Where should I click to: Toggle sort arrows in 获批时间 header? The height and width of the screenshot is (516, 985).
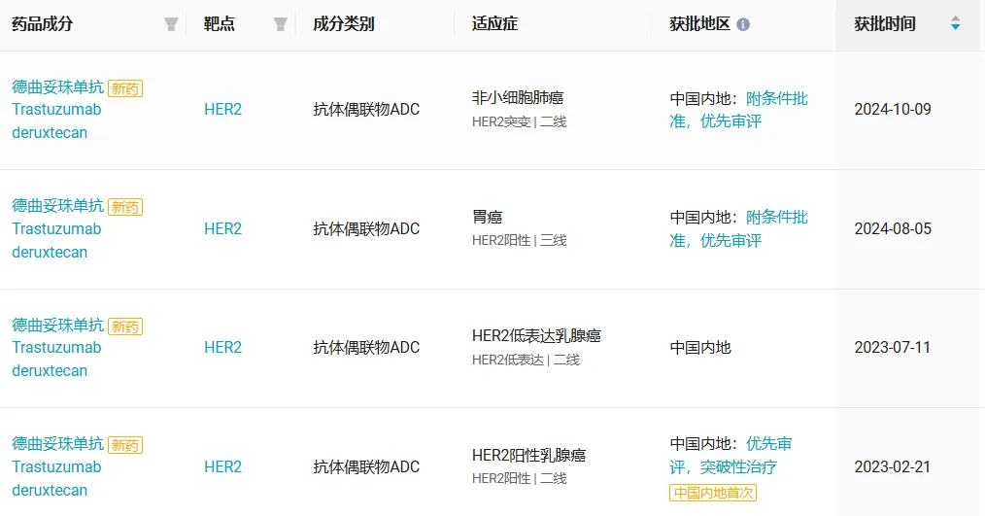[955, 24]
